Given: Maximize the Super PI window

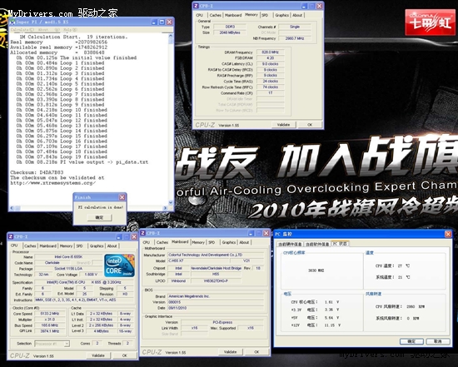Looking at the screenshot, I should click(162, 22).
